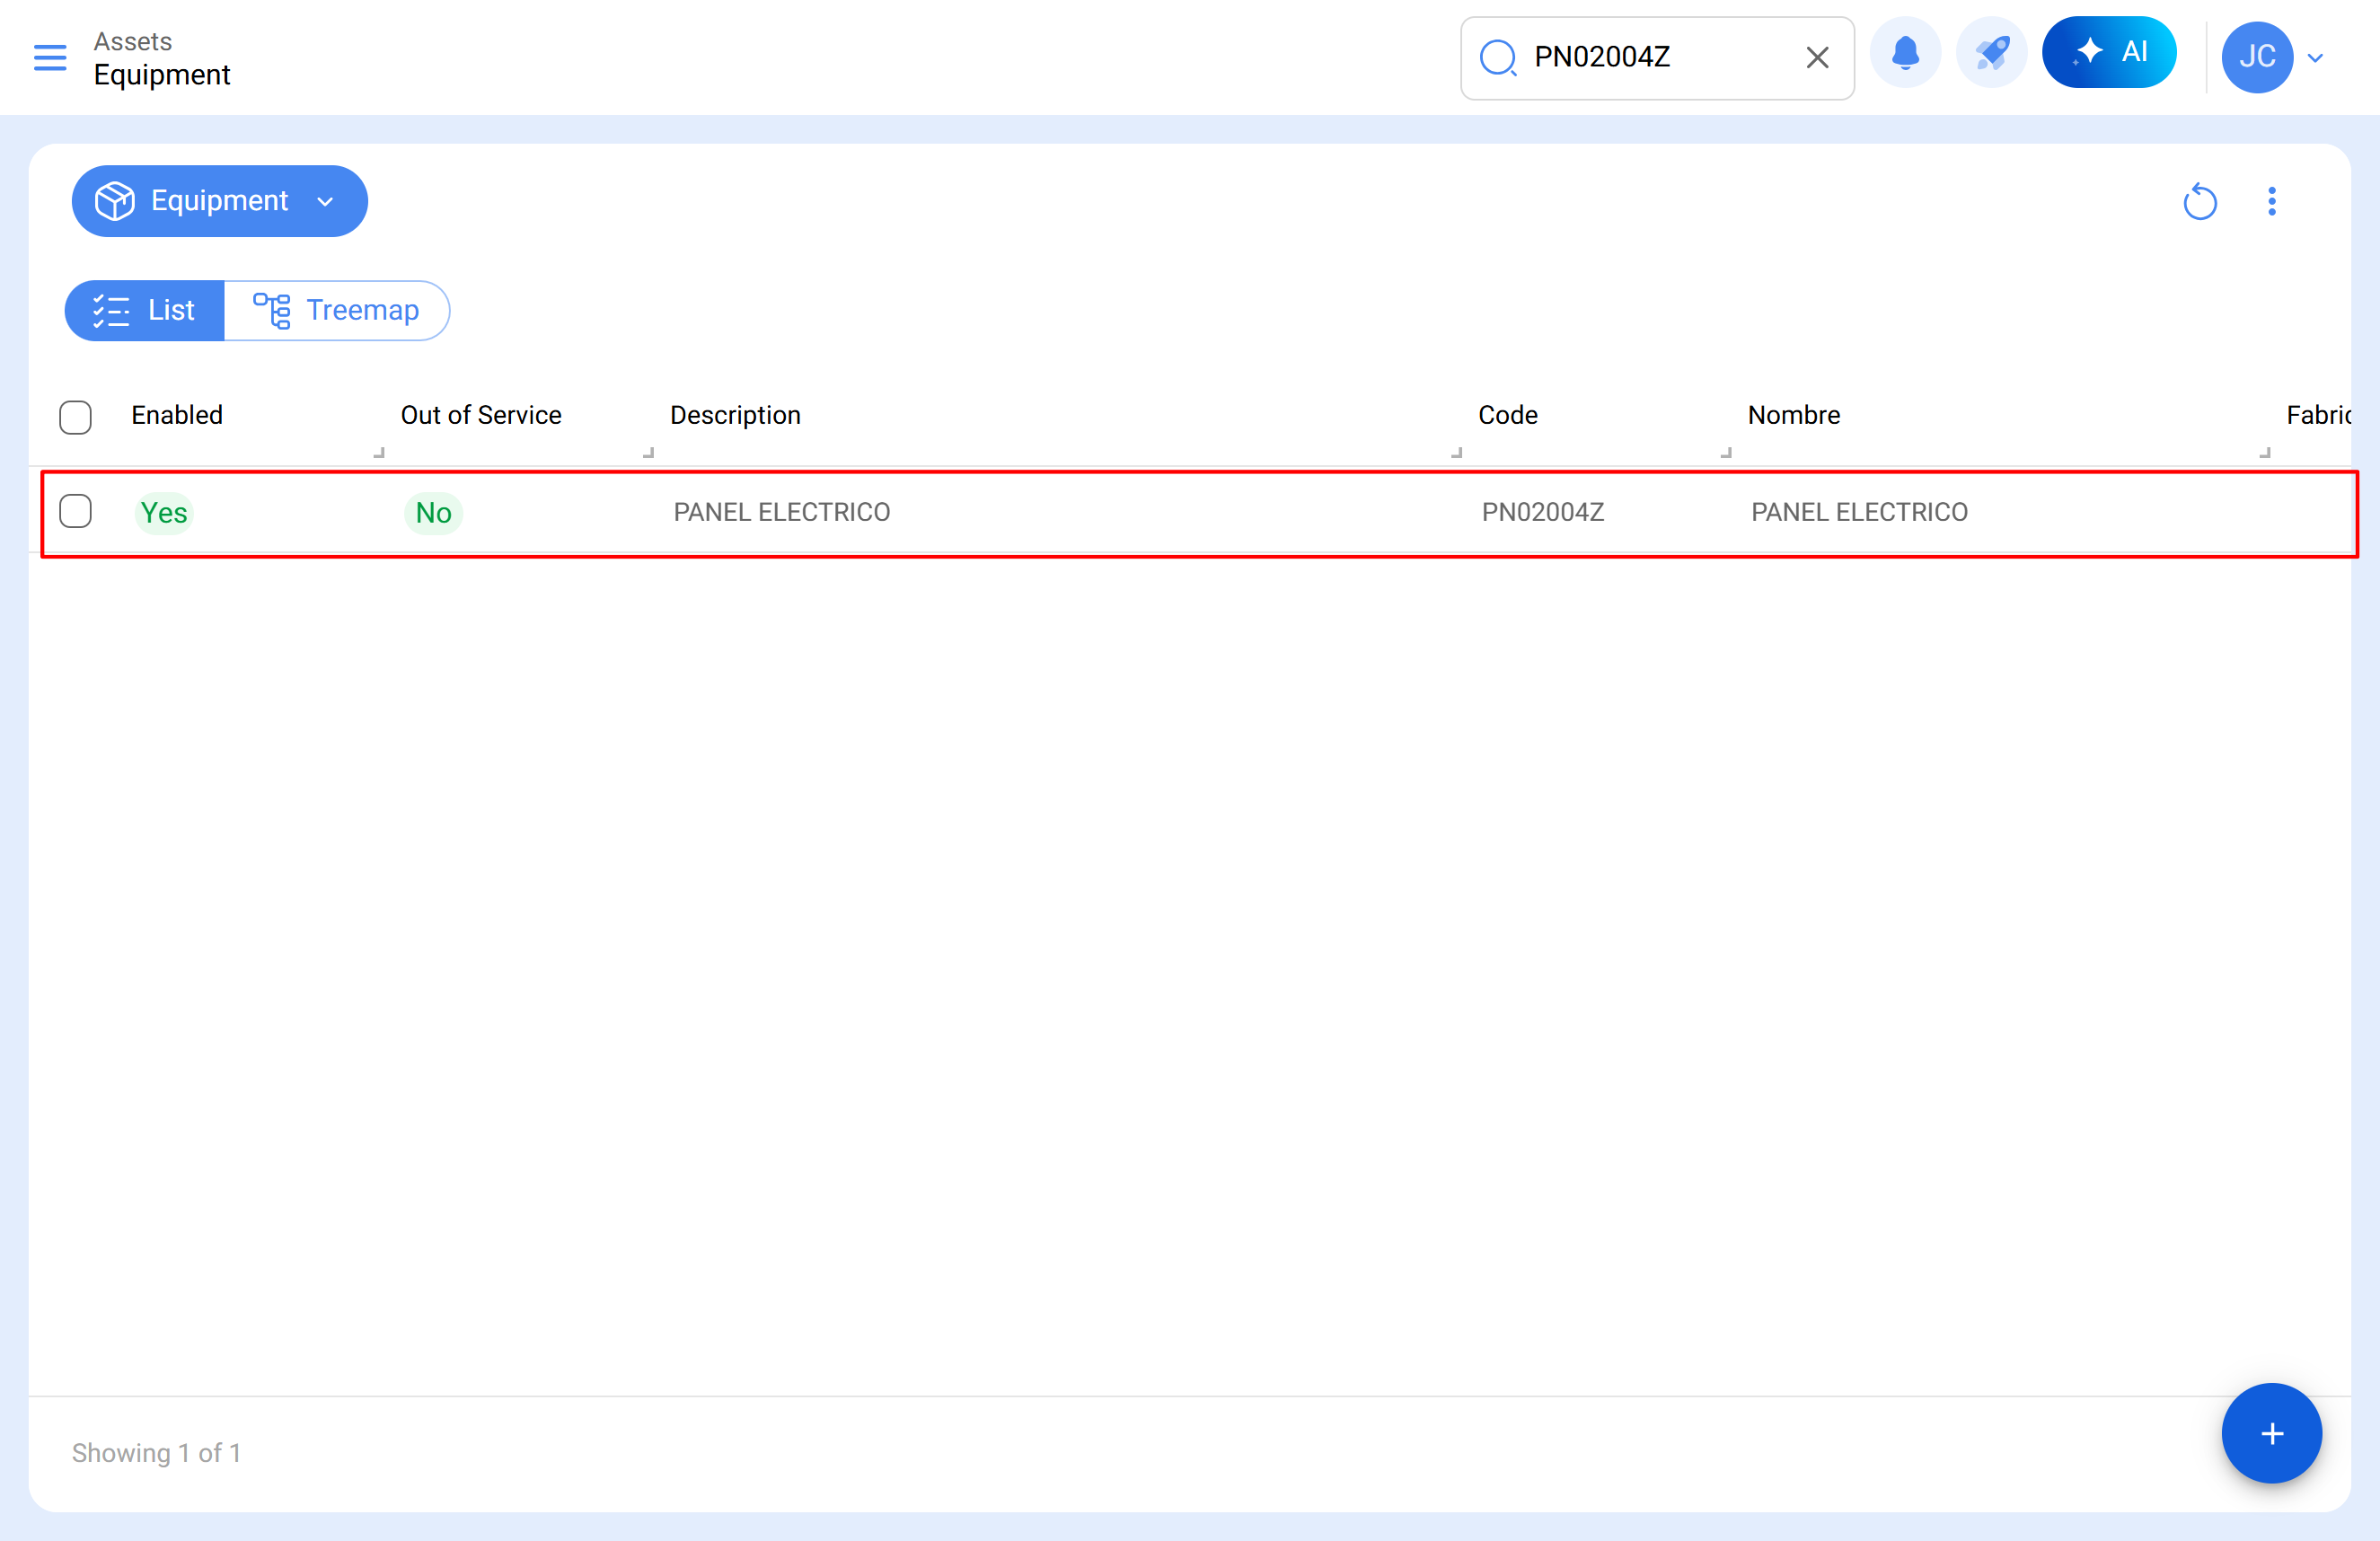Open the AI assistant
This screenshot has height=1541, width=2380.
click(2109, 53)
